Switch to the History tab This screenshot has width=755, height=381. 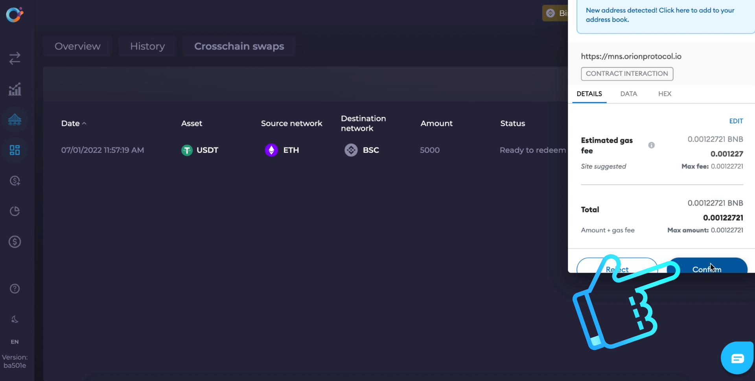147,46
